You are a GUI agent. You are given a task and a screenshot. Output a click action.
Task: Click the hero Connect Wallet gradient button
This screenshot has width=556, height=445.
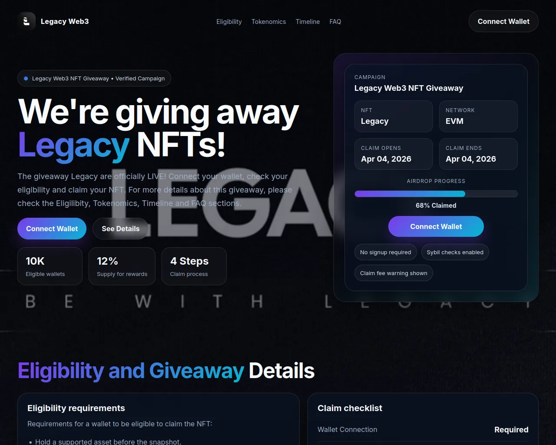52,229
